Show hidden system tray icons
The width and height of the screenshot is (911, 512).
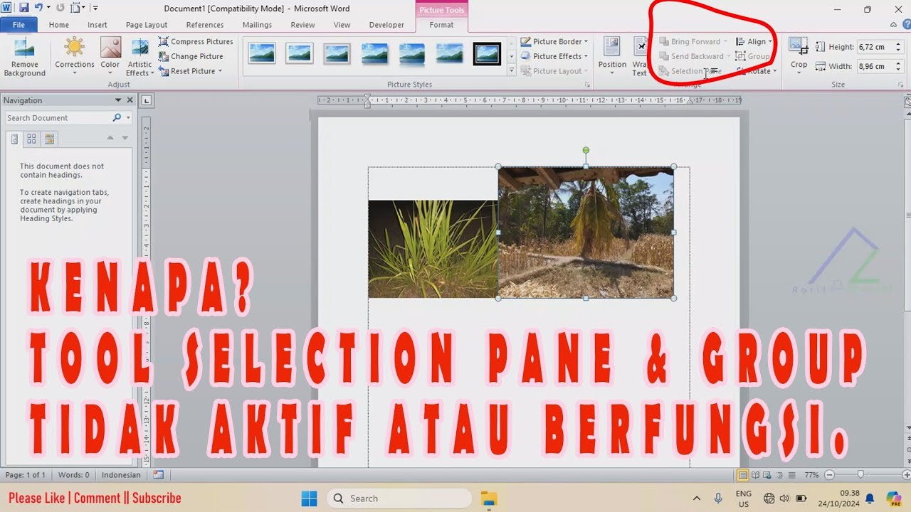pos(696,498)
